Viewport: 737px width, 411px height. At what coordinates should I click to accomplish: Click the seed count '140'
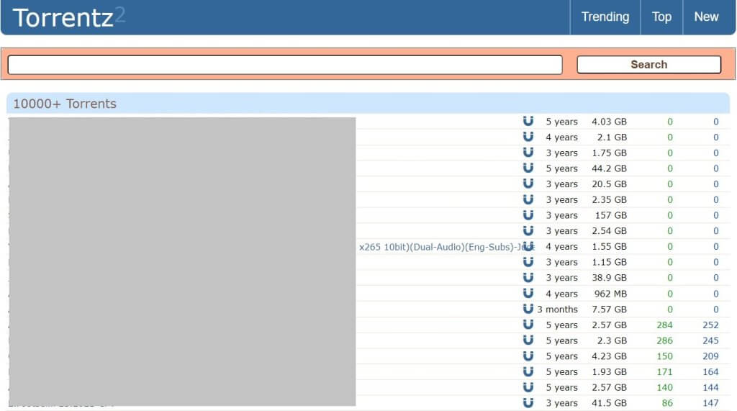click(x=664, y=387)
